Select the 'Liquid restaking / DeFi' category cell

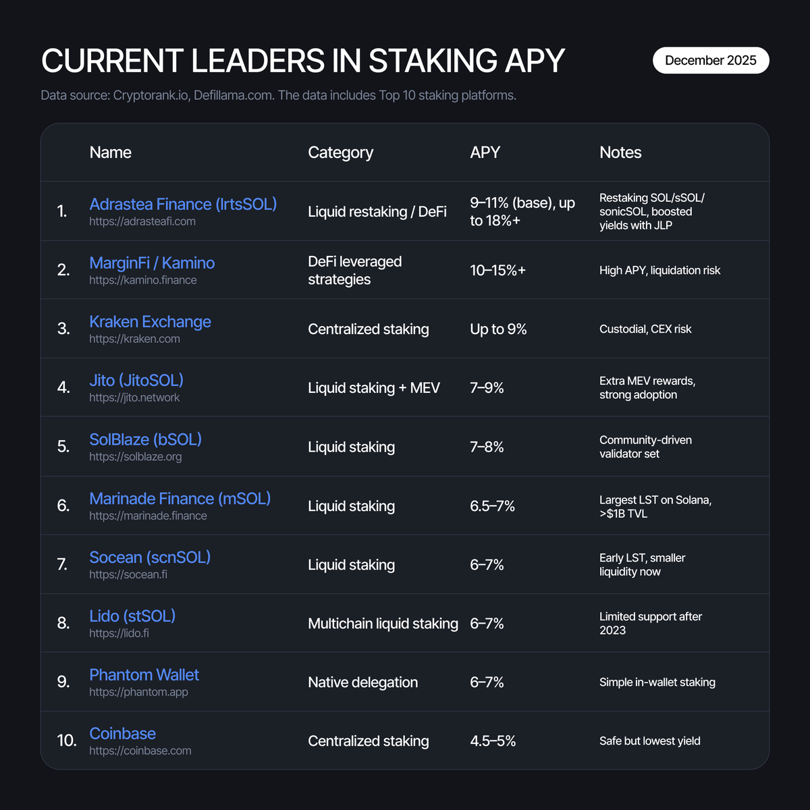(377, 211)
